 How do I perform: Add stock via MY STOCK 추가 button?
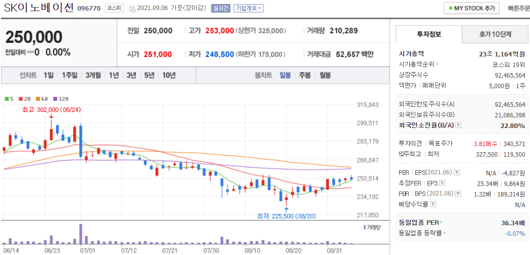[471, 9]
